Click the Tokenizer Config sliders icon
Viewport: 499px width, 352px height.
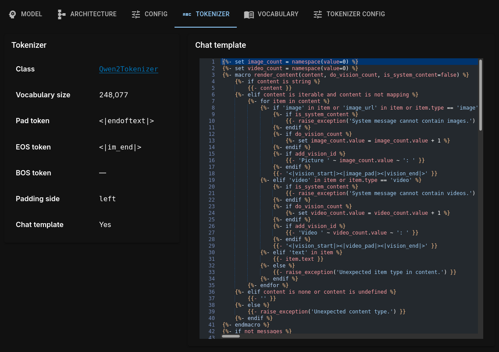pos(317,14)
